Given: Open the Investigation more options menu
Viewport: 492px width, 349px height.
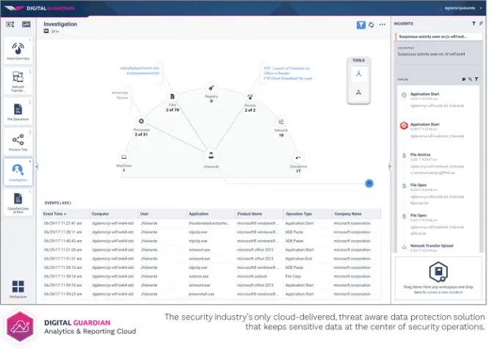Looking at the screenshot, I should (x=382, y=24).
